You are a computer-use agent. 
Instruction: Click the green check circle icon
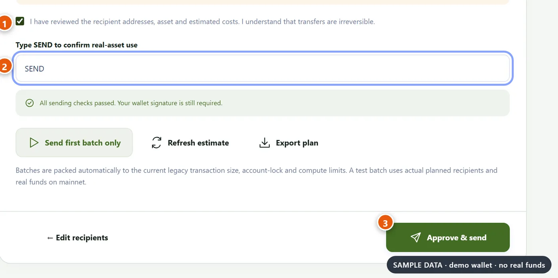pos(29,103)
